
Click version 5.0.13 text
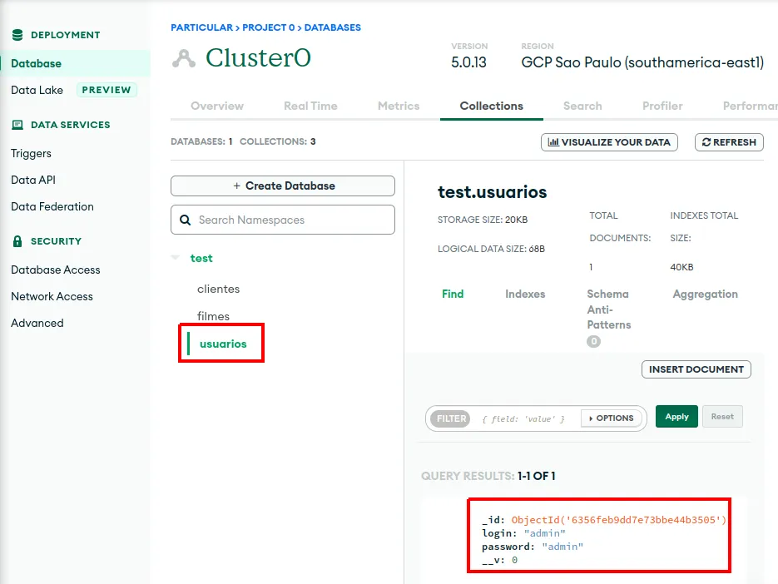[468, 62]
